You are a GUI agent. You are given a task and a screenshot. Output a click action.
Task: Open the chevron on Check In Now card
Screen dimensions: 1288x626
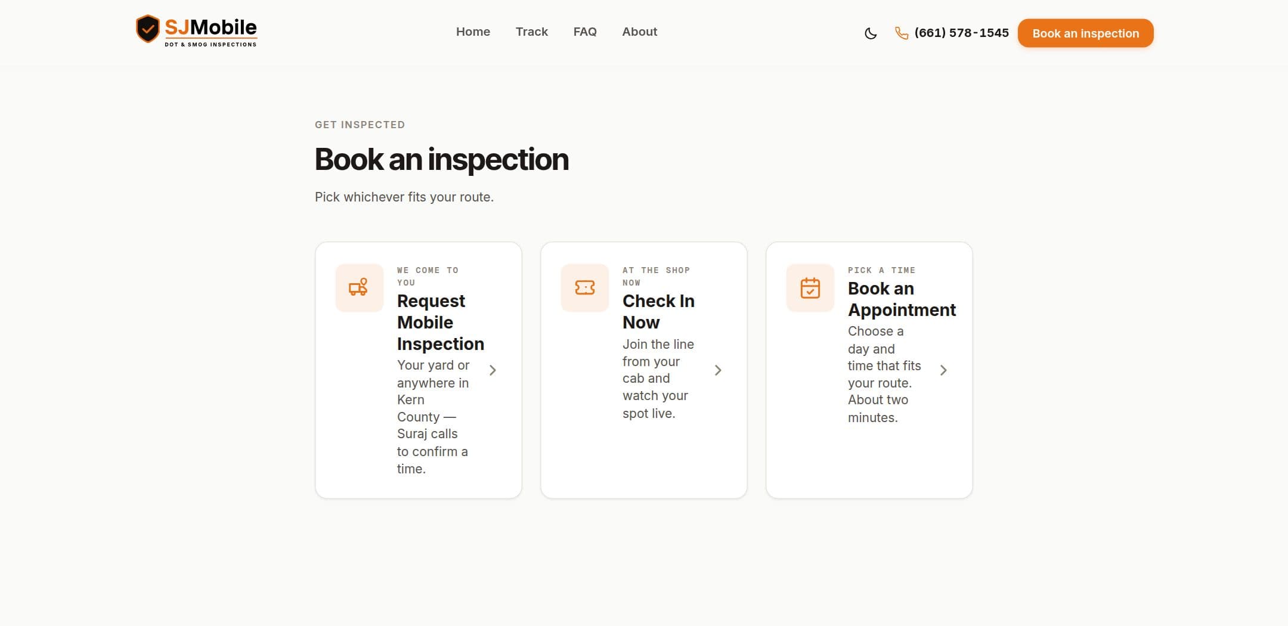718,370
